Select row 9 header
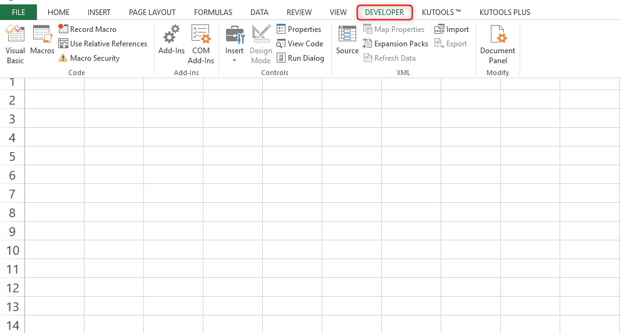This screenshot has height=333, width=621. (x=13, y=231)
